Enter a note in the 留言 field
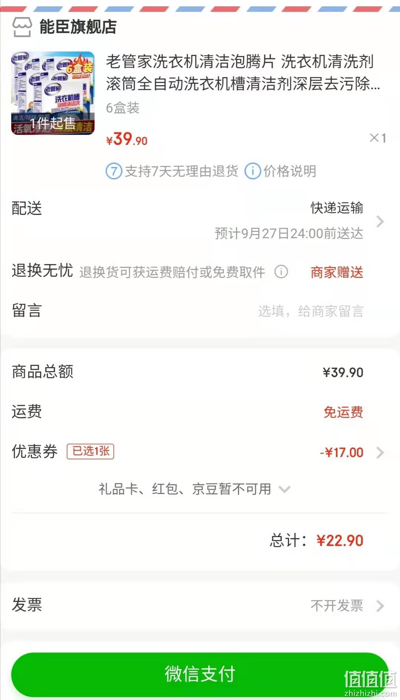This screenshot has width=400, height=700. 200,311
